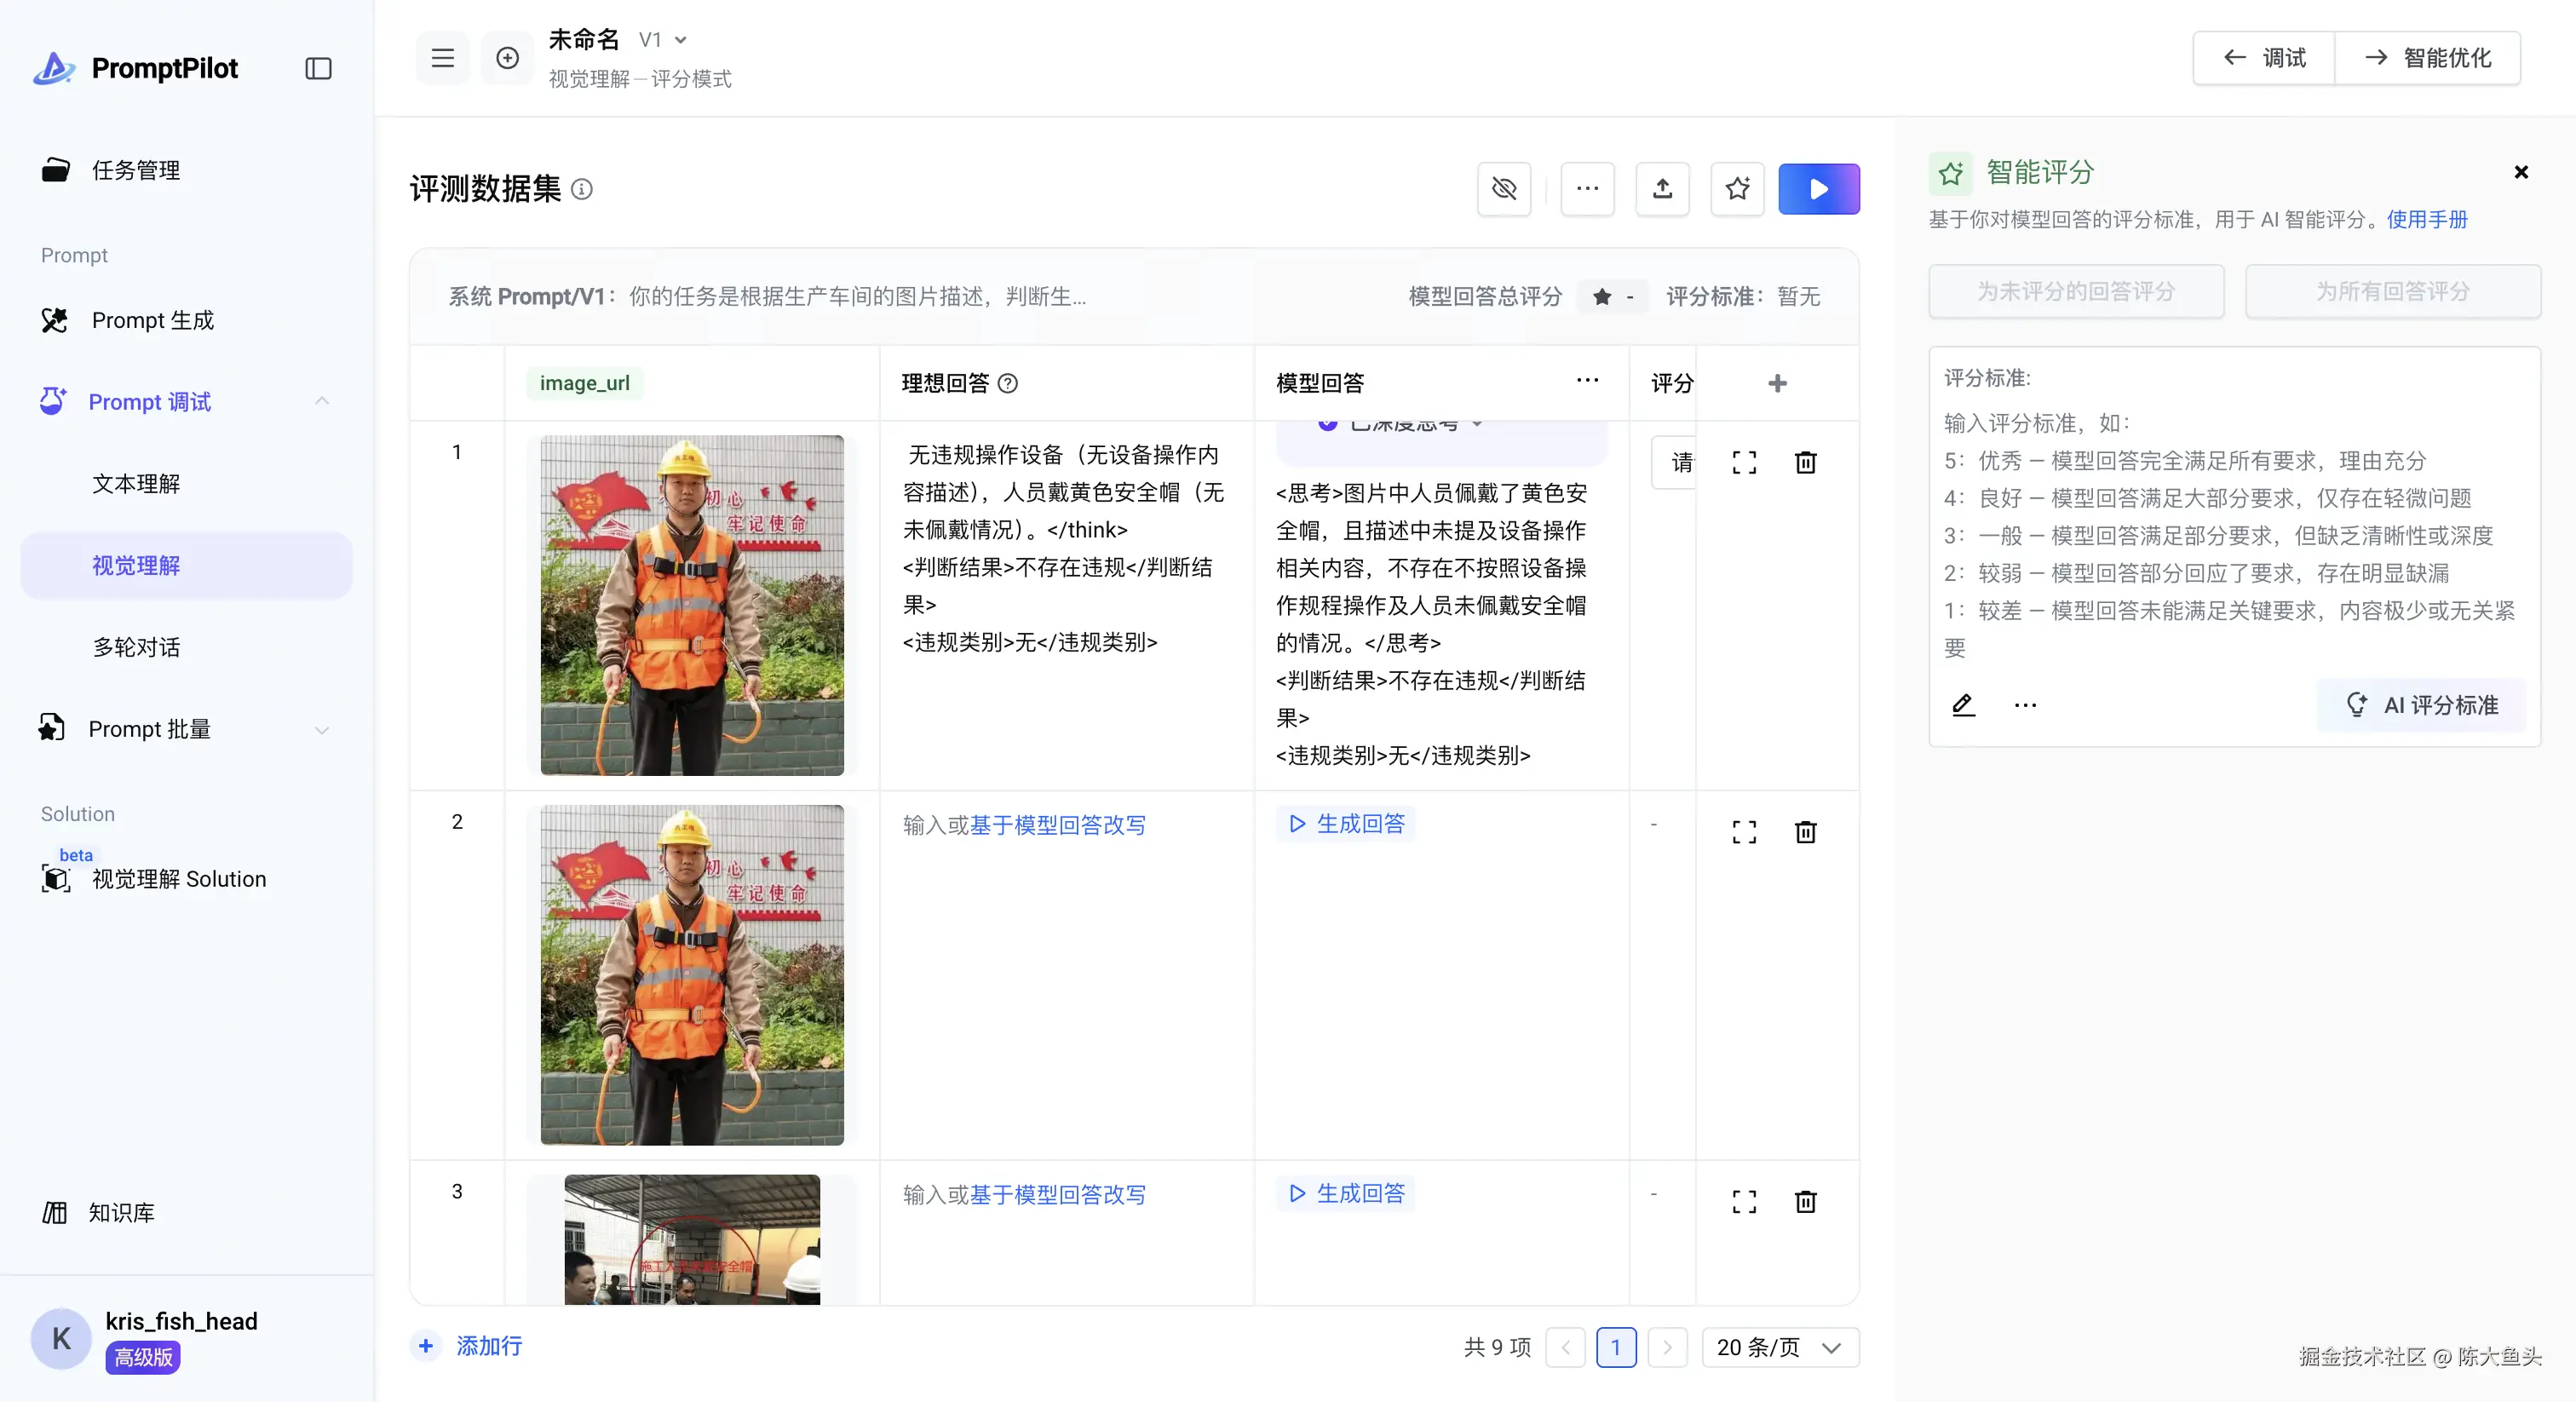Collapse the Prompt 调试 menu section

322,401
